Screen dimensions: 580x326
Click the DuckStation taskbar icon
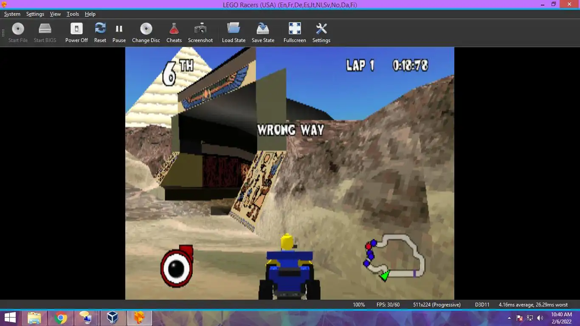click(x=139, y=318)
